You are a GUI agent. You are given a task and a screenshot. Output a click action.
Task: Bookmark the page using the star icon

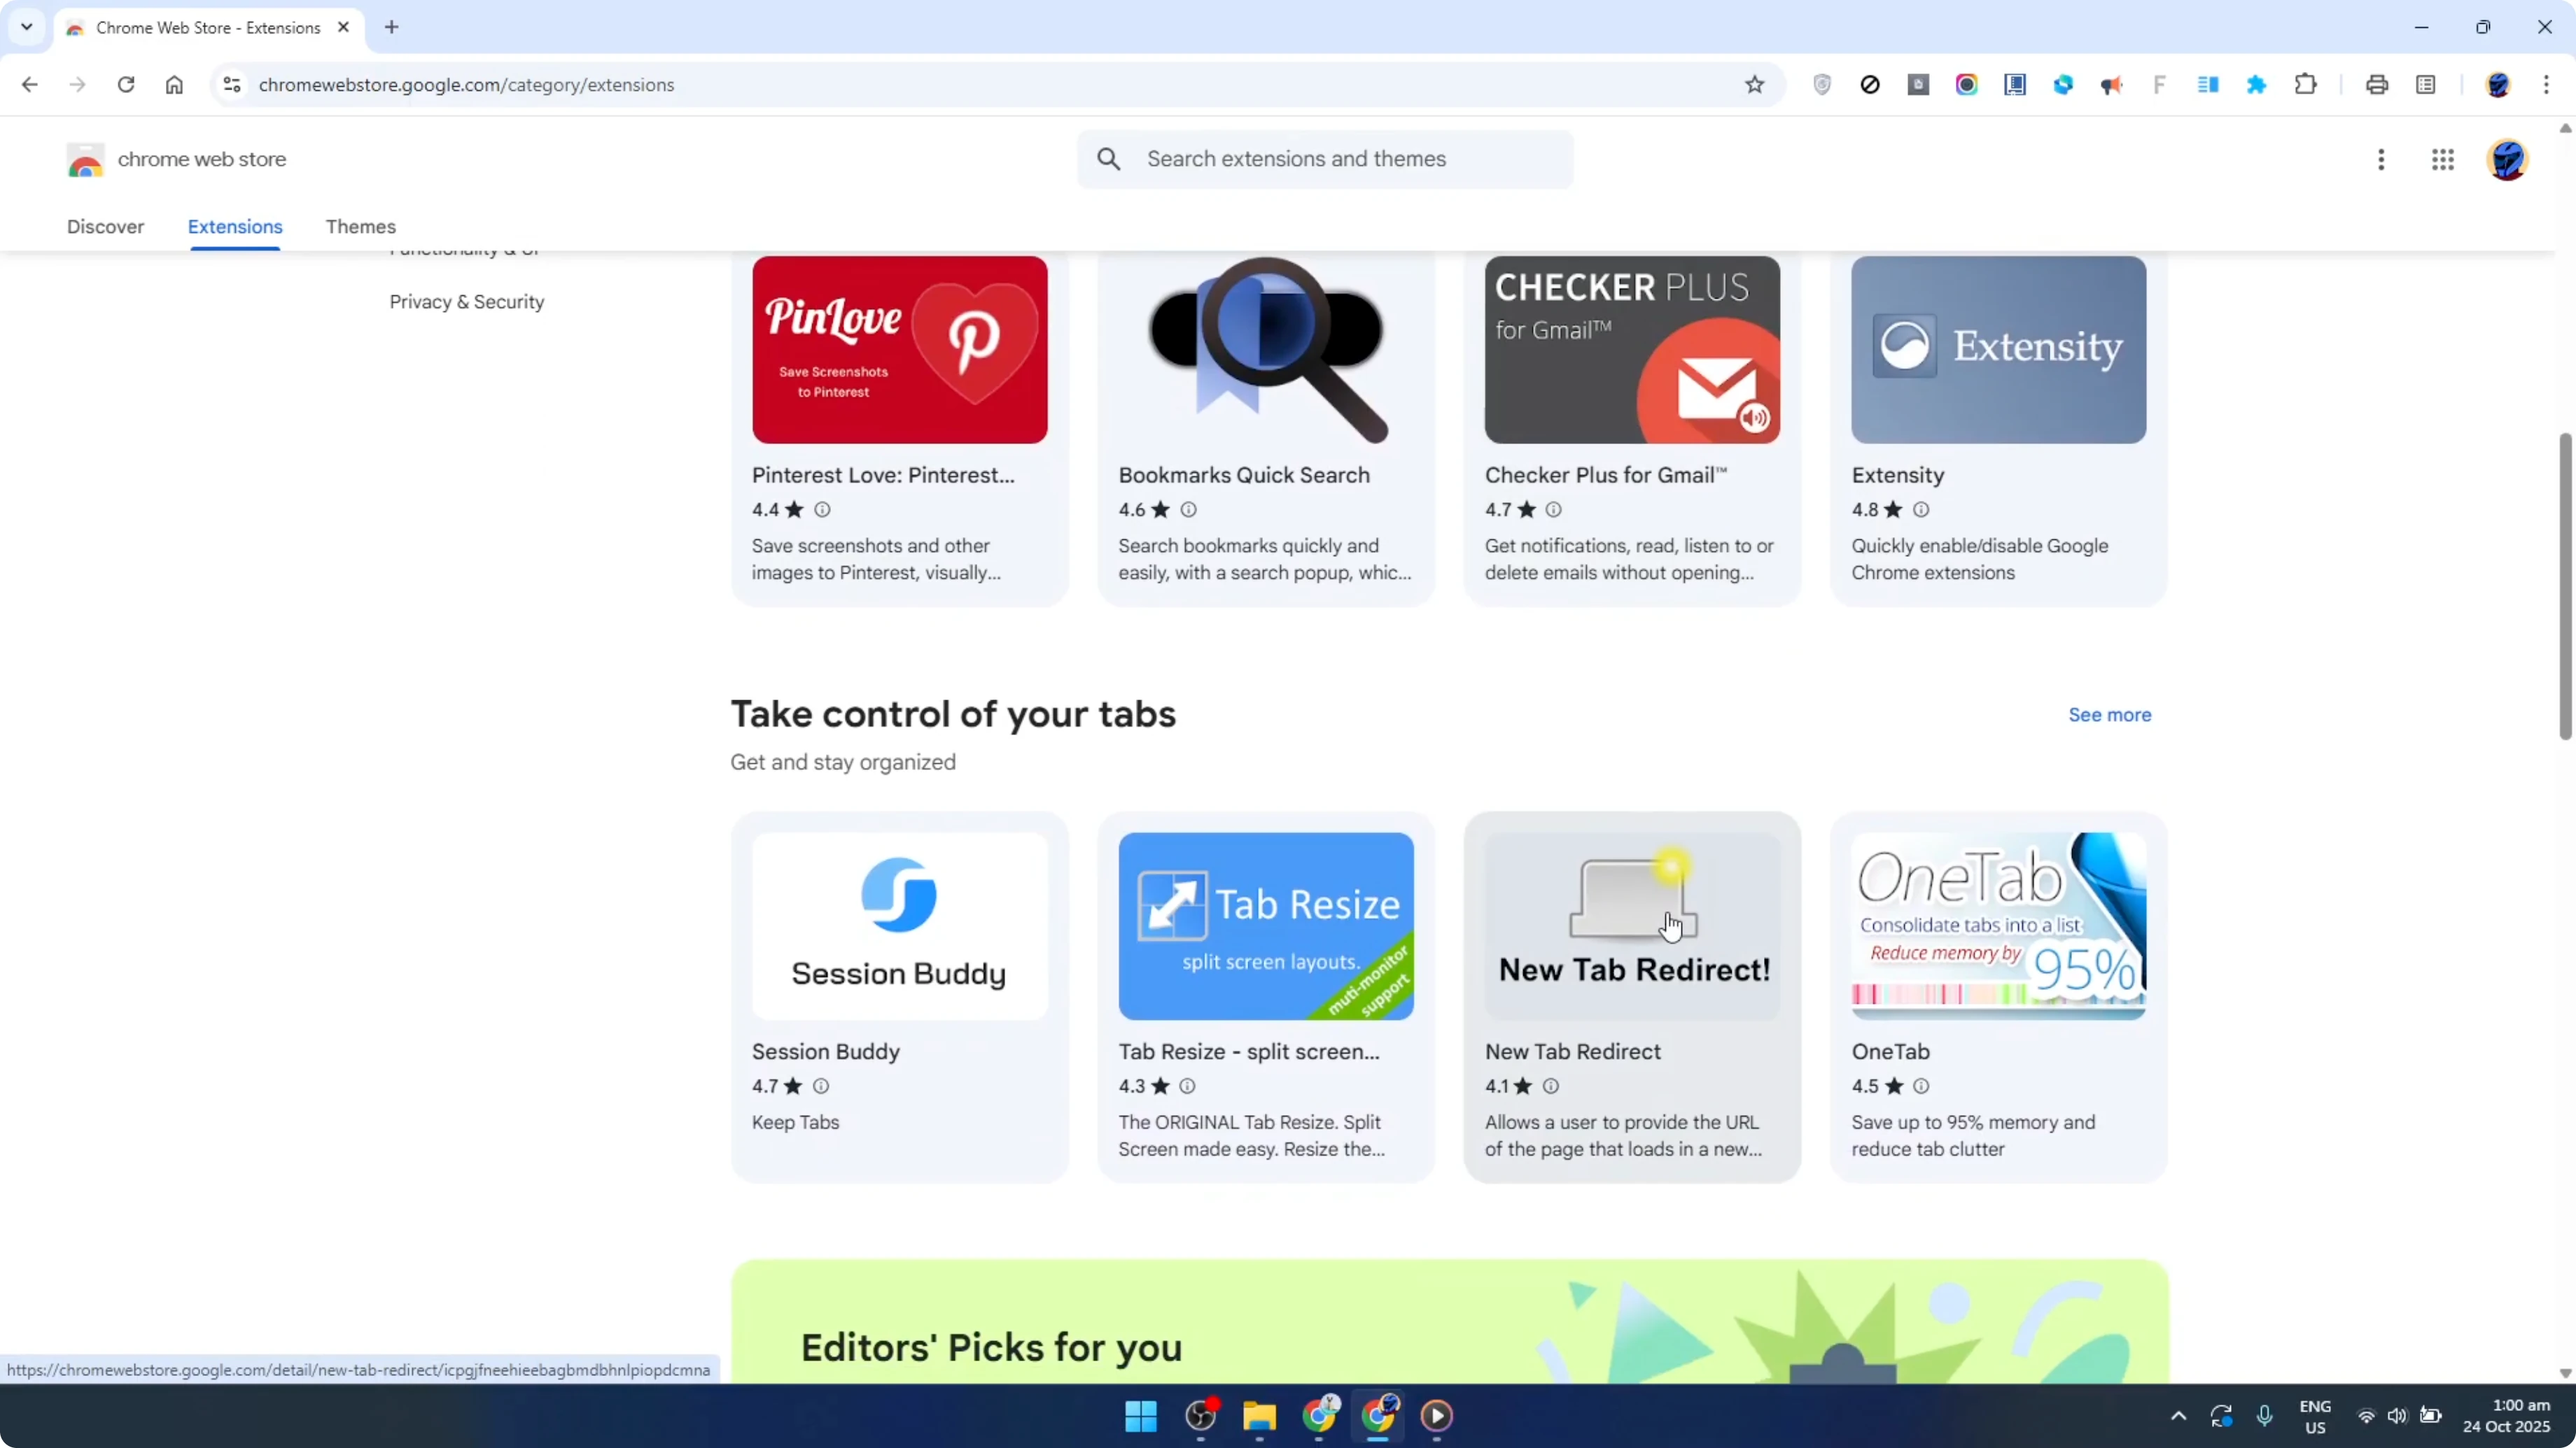pyautogui.click(x=1755, y=85)
